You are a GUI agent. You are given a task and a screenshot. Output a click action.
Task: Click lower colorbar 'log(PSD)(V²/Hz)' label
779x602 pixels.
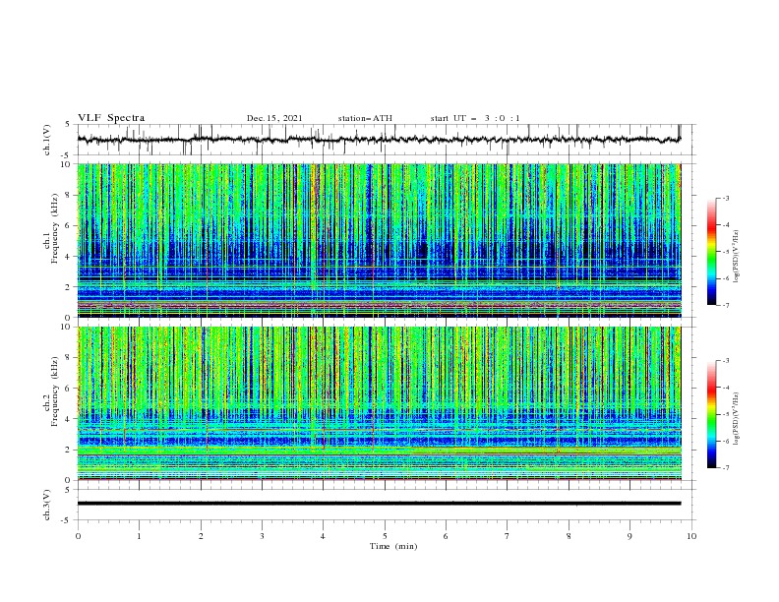coord(737,419)
